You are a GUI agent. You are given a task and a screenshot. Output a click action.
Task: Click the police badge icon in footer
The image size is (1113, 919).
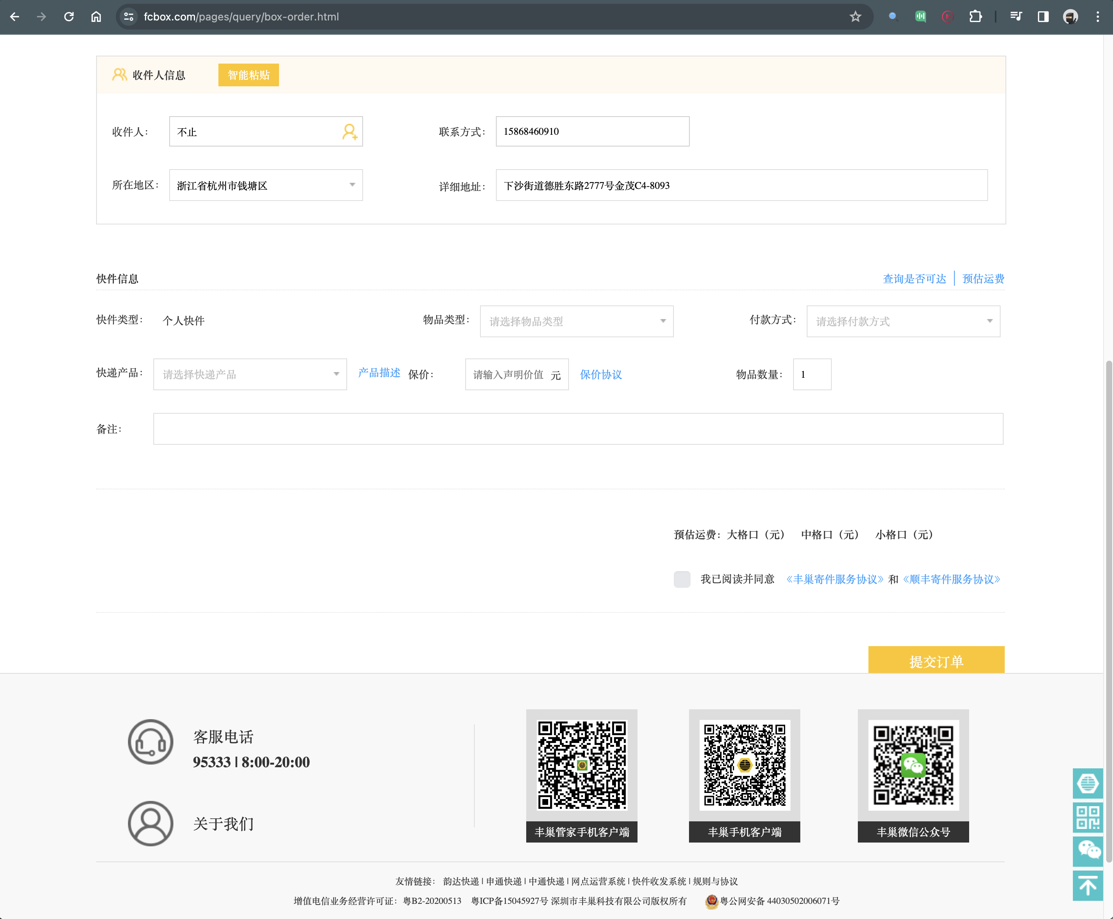[711, 901]
